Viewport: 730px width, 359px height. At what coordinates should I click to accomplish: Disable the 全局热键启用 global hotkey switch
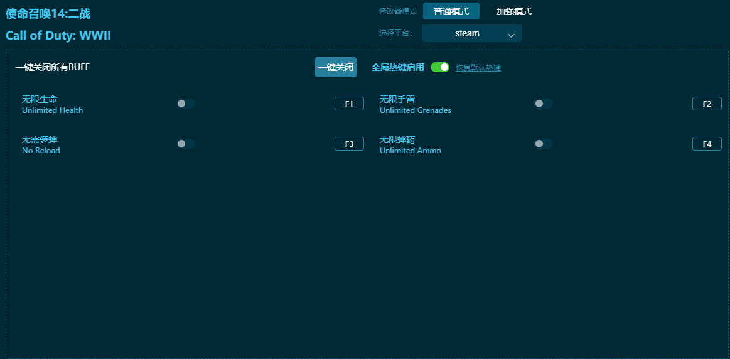[439, 67]
